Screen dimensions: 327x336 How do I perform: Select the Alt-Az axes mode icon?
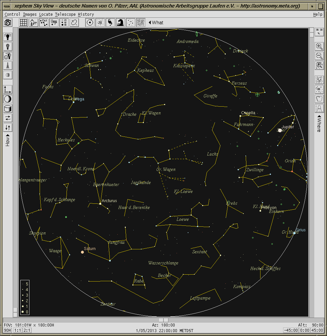point(8,89)
